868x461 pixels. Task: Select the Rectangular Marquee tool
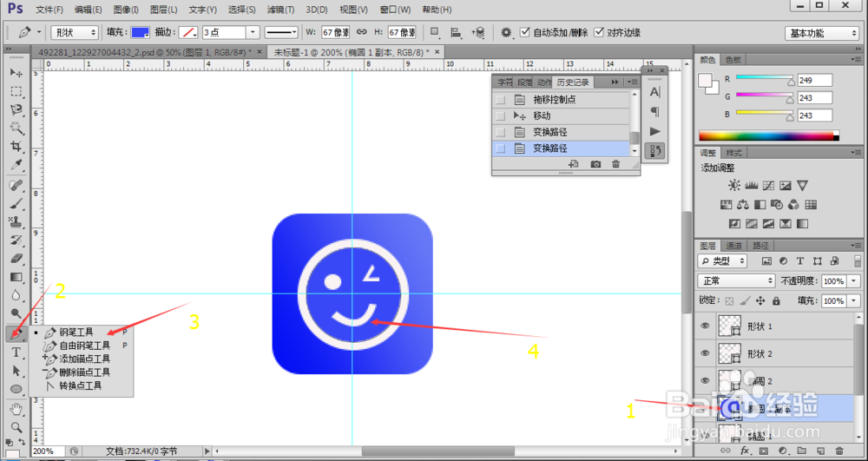point(16,91)
